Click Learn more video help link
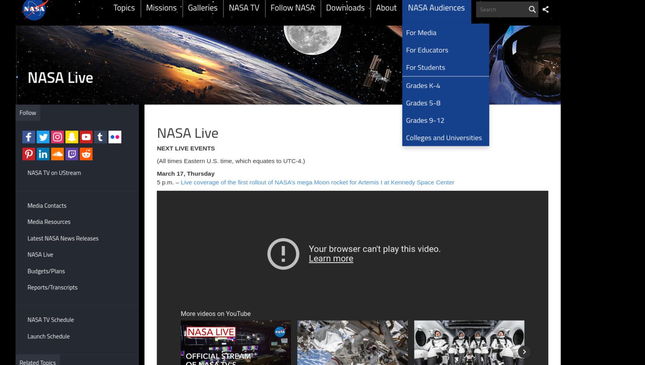 331,259
